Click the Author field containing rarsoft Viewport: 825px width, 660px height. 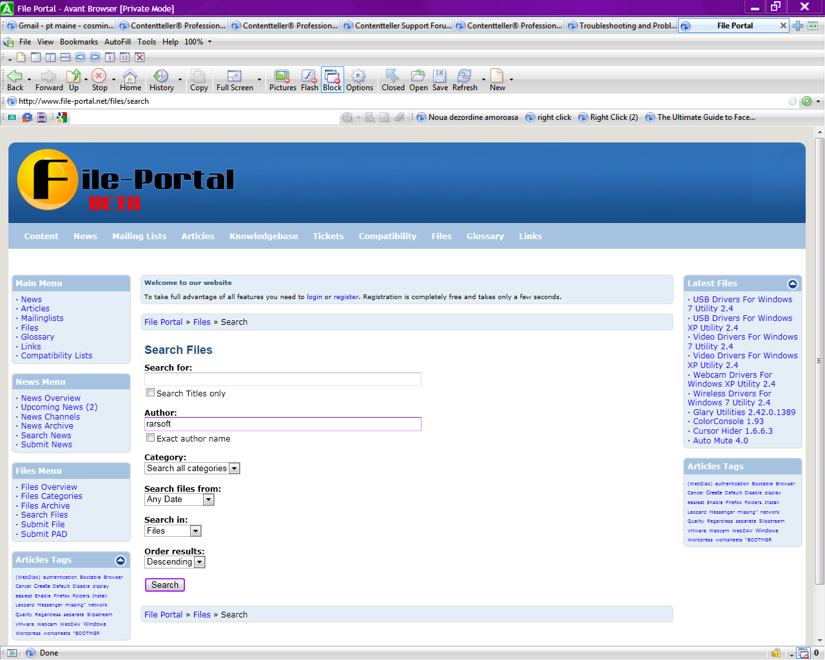[x=283, y=424]
